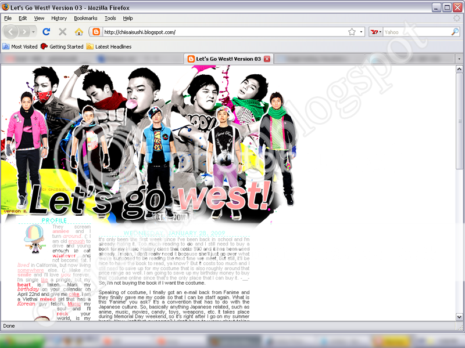Go to the Home page
The image size is (465, 348).
(79, 32)
